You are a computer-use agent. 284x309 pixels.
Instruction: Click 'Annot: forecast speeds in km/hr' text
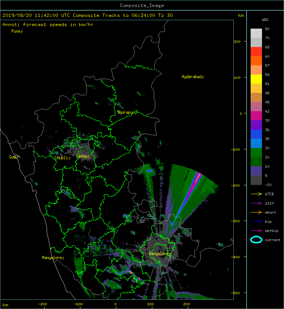click(x=48, y=25)
